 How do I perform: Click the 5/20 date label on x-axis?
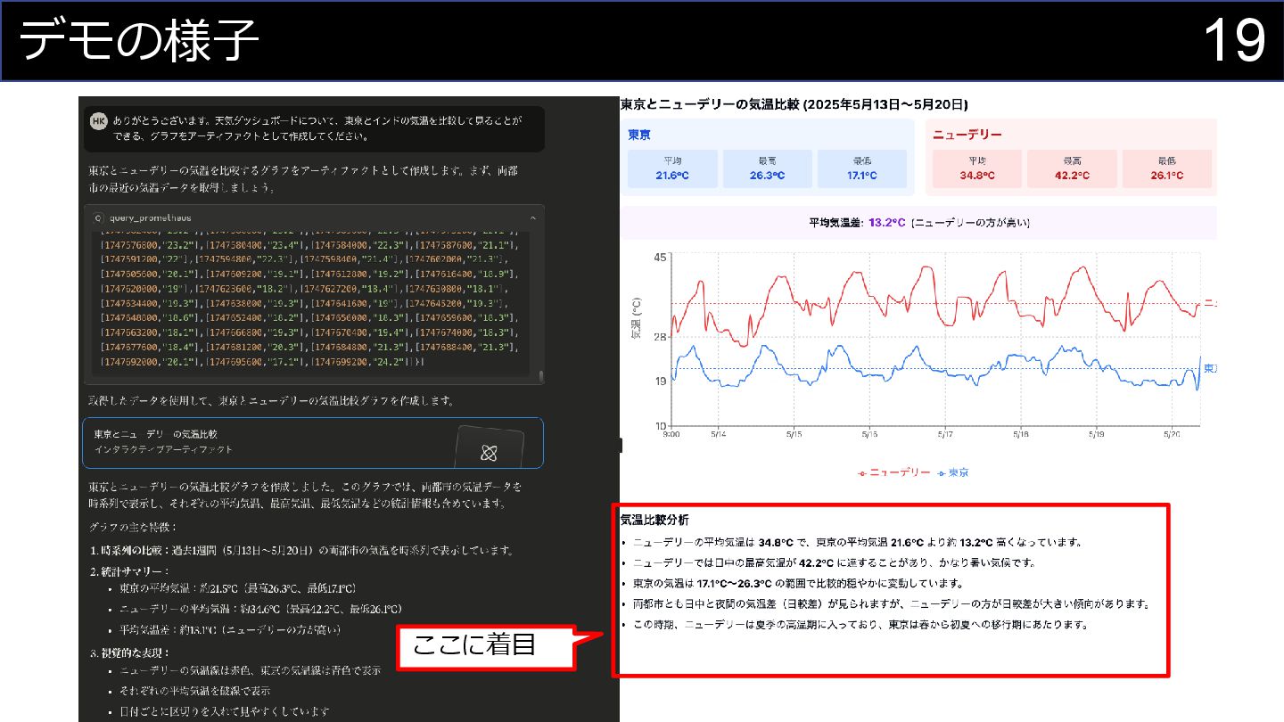(1173, 433)
